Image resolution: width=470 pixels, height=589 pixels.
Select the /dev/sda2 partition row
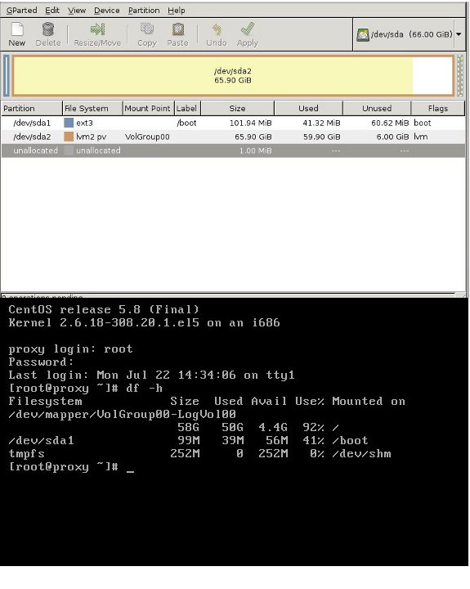click(x=233, y=137)
